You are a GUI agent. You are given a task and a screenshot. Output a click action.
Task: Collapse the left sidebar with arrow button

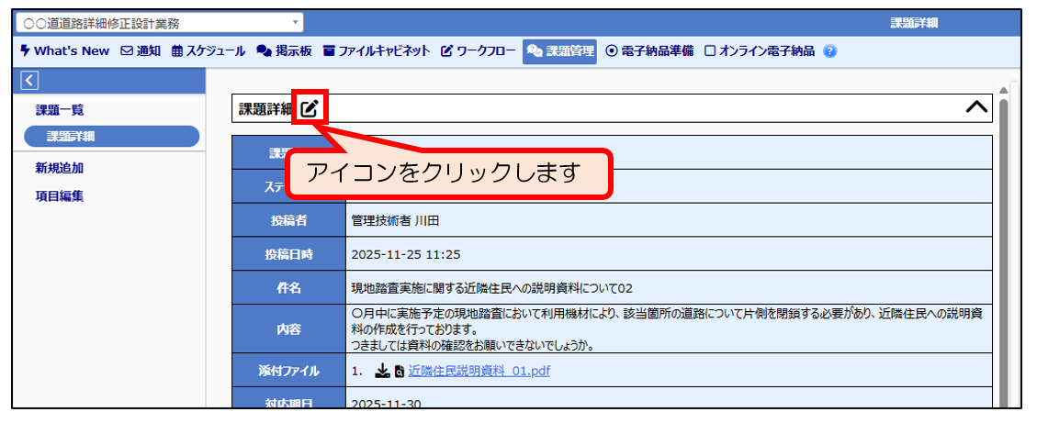point(29,81)
